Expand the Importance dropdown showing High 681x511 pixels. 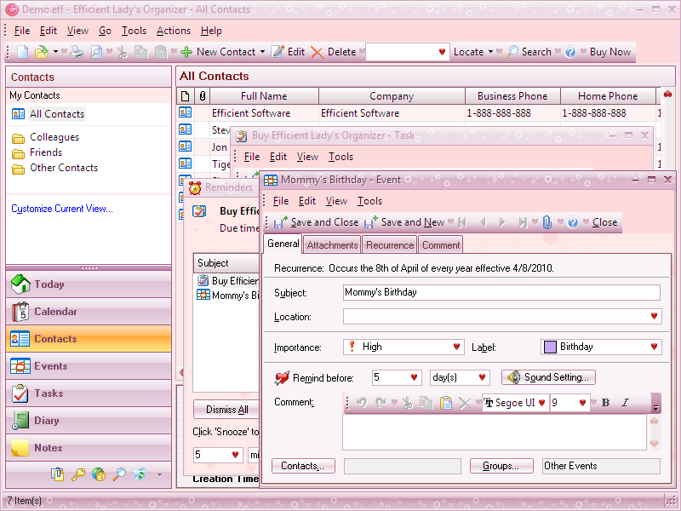458,347
